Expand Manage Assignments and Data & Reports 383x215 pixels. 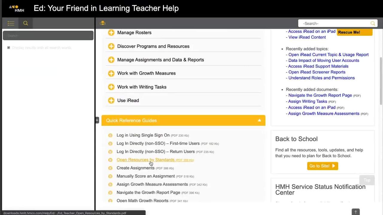point(160,60)
